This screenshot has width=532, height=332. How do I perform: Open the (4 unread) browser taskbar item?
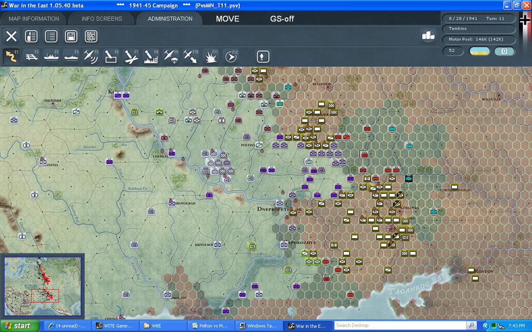pos(67,326)
